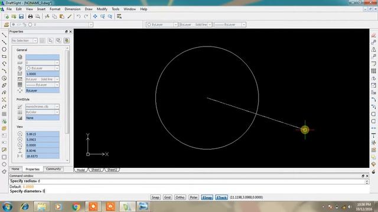Switch to the Home tab
The width and height of the screenshot is (378, 212).
tap(15, 169)
